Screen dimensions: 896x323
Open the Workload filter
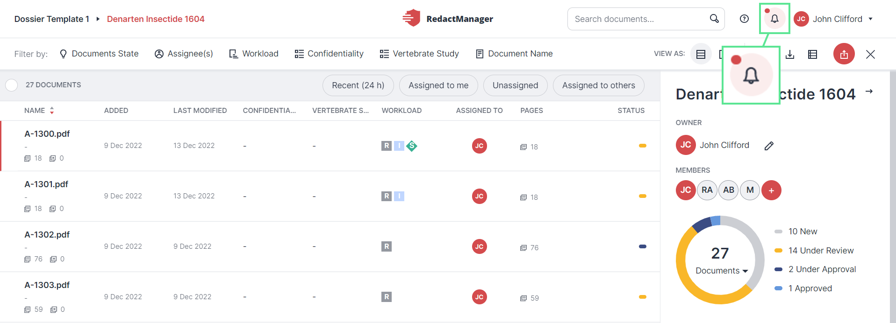click(x=254, y=54)
